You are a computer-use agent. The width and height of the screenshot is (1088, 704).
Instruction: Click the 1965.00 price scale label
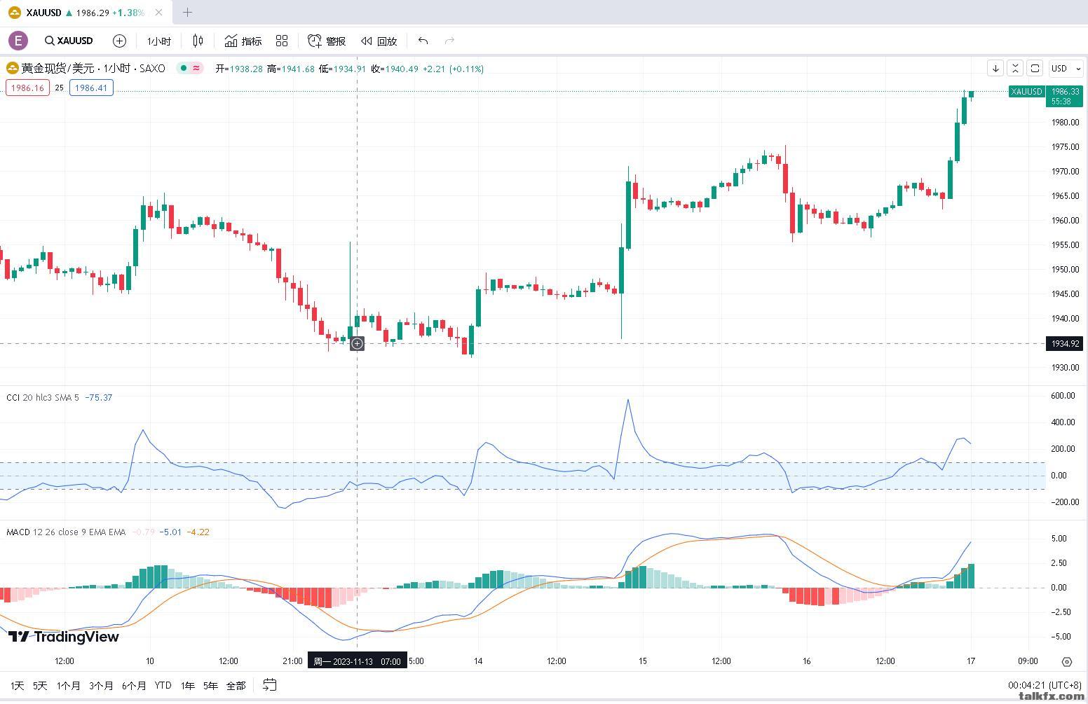[x=1065, y=195]
